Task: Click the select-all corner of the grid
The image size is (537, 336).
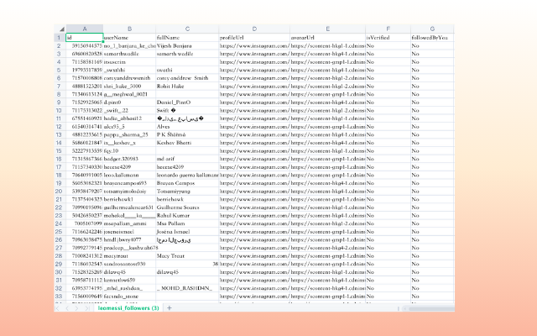Action: pyautogui.click(x=55, y=29)
